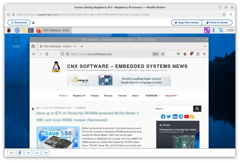
Task: Visit the LinkedIn social icon
Action: click(175, 117)
